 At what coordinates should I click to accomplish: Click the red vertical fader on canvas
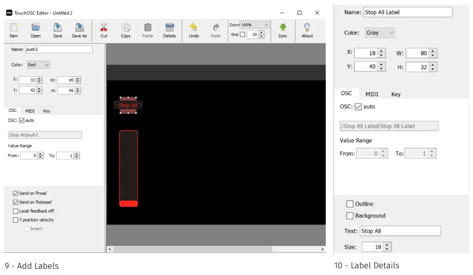coord(129,168)
